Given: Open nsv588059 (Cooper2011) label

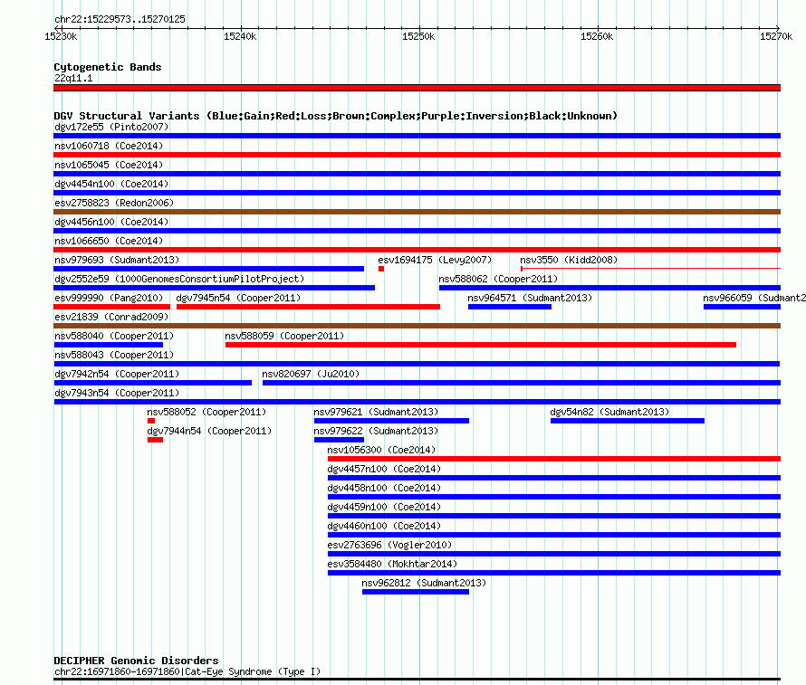Looking at the screenshot, I should tap(284, 336).
